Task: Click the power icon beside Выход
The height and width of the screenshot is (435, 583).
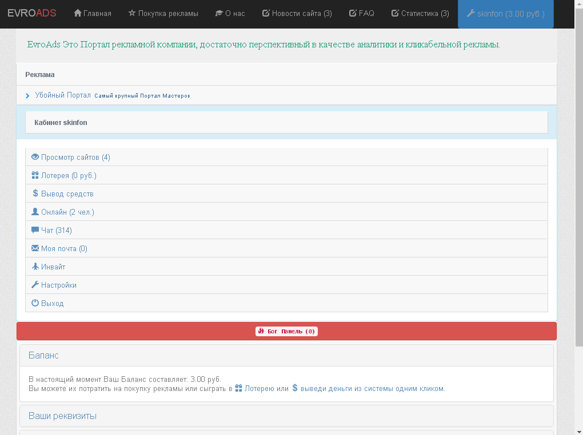Action: click(35, 303)
